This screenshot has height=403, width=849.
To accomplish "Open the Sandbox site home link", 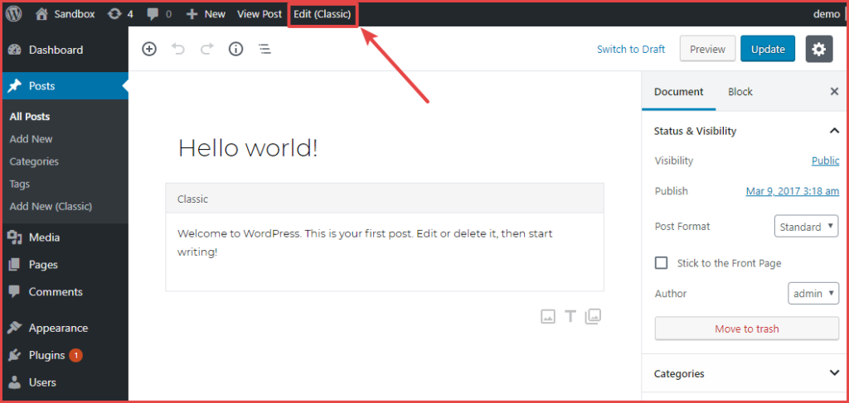I will click(x=65, y=14).
